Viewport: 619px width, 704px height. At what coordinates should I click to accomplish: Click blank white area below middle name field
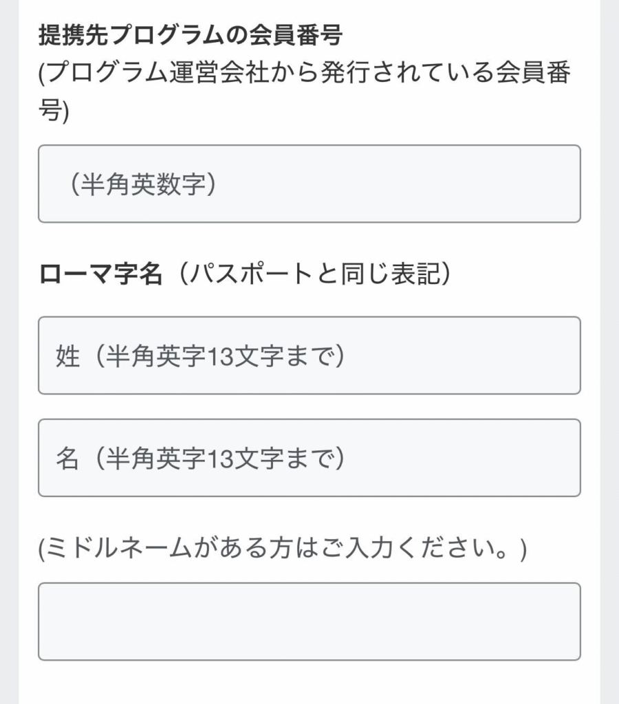point(309,683)
